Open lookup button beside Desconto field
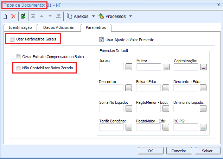Image resolution: width=223 pixels, height=159 pixels. coord(129,88)
